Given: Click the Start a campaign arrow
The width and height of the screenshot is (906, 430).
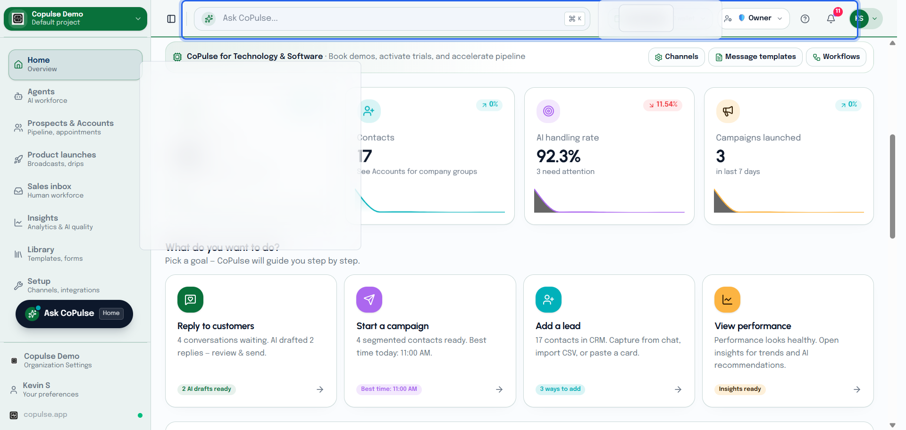Looking at the screenshot, I should tap(499, 389).
